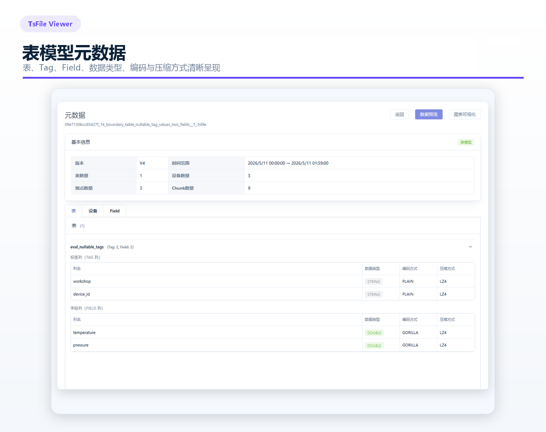Image resolution: width=546 pixels, height=432 pixels.
Task: Click the DOUBLE badge for pressure
Action: [x=374, y=346]
